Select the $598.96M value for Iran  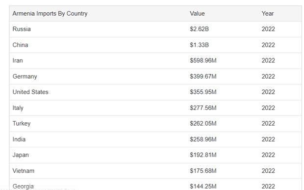tap(203, 60)
